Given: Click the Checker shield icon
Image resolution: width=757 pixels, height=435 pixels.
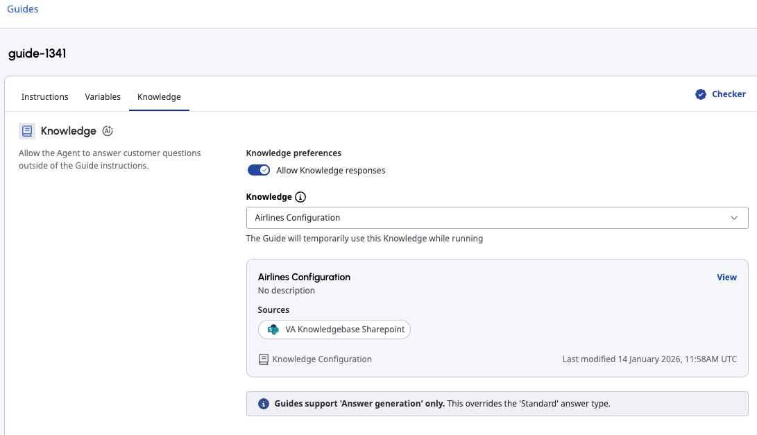Looking at the screenshot, I should (x=700, y=94).
